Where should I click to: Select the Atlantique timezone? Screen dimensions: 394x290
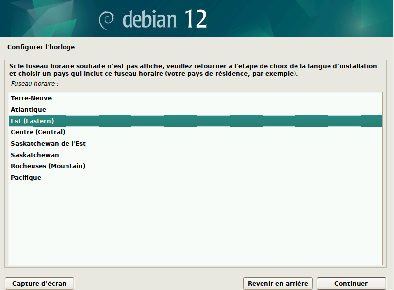pyautogui.click(x=28, y=109)
